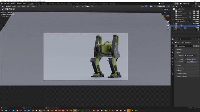Select the Plane.001 mesh object icon
200x112 pixels.
pyautogui.click(x=178, y=21)
